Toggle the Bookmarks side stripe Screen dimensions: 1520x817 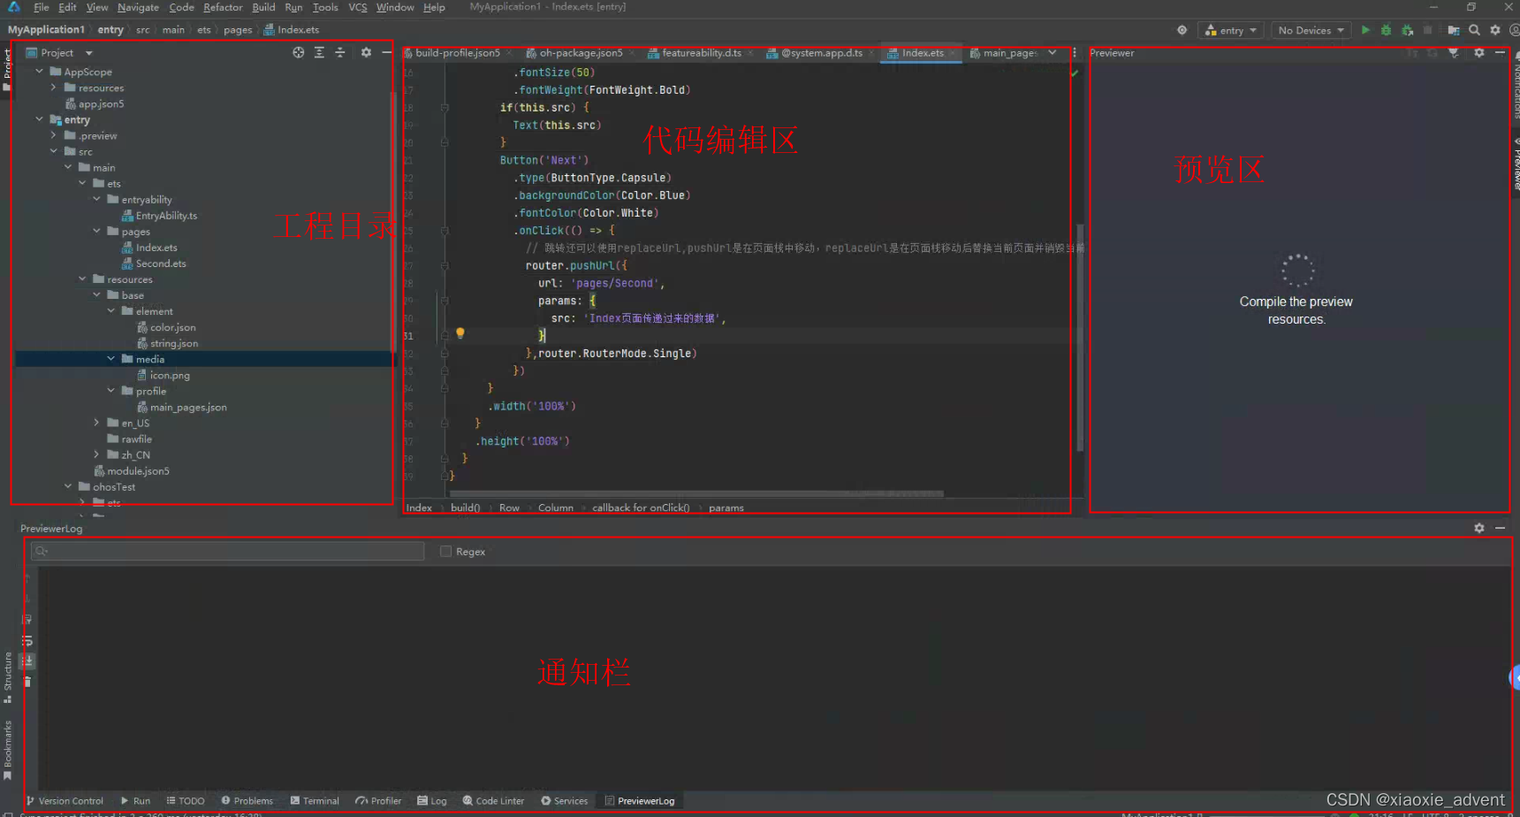(8, 750)
